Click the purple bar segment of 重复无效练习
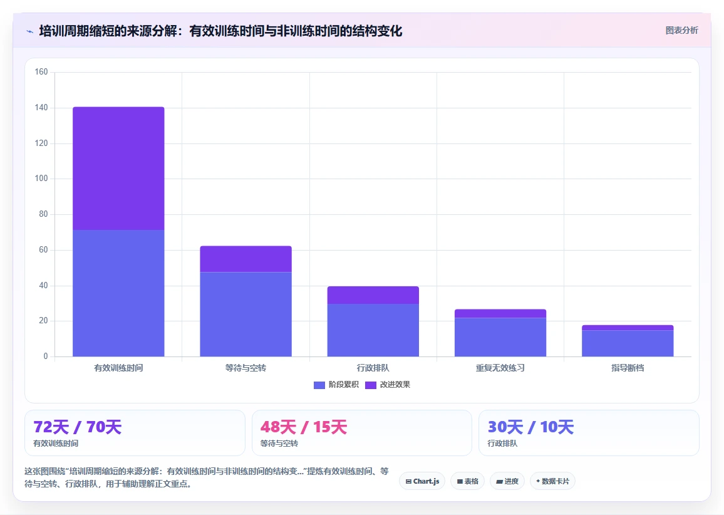Image resolution: width=724 pixels, height=515 pixels. [x=500, y=314]
